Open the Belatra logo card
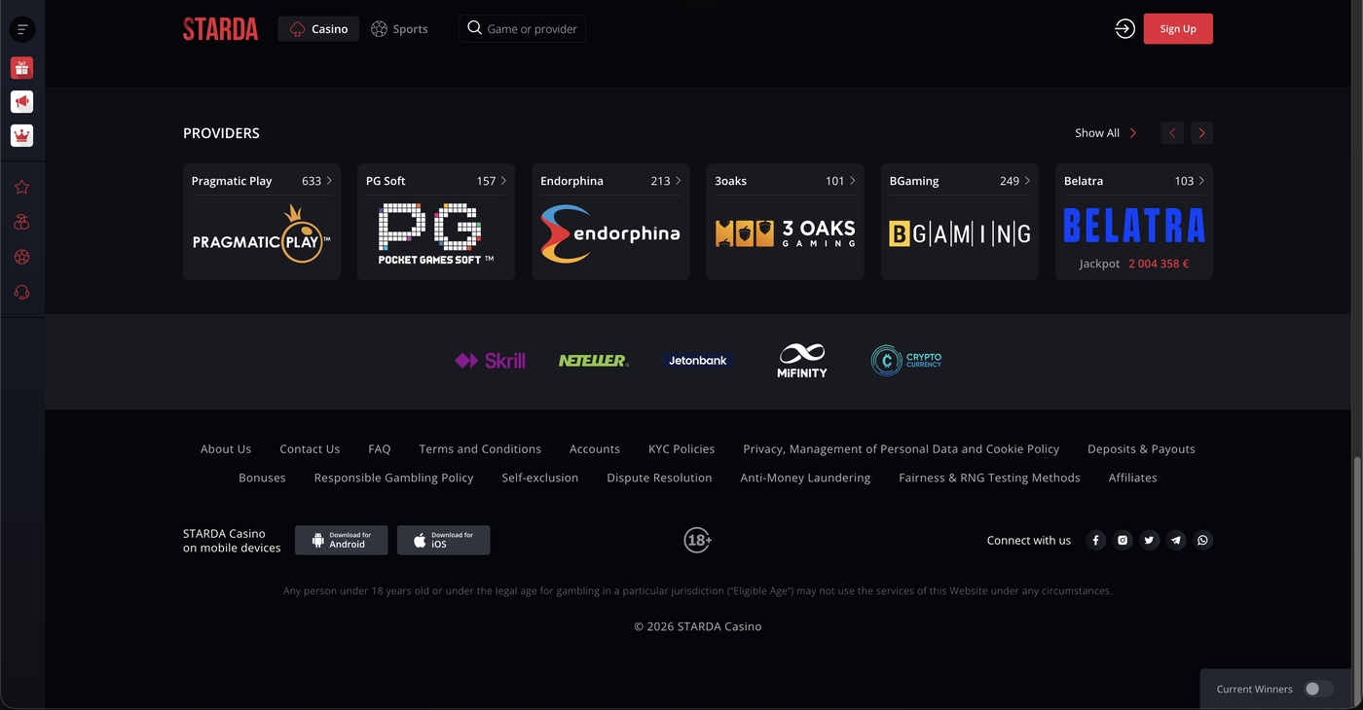The width and height of the screenshot is (1363, 710). coord(1134,225)
